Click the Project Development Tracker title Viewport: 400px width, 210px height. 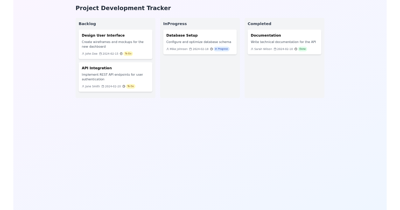[x=123, y=8]
